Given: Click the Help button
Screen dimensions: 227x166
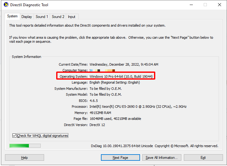Looking at the screenshot, I should [25, 158].
